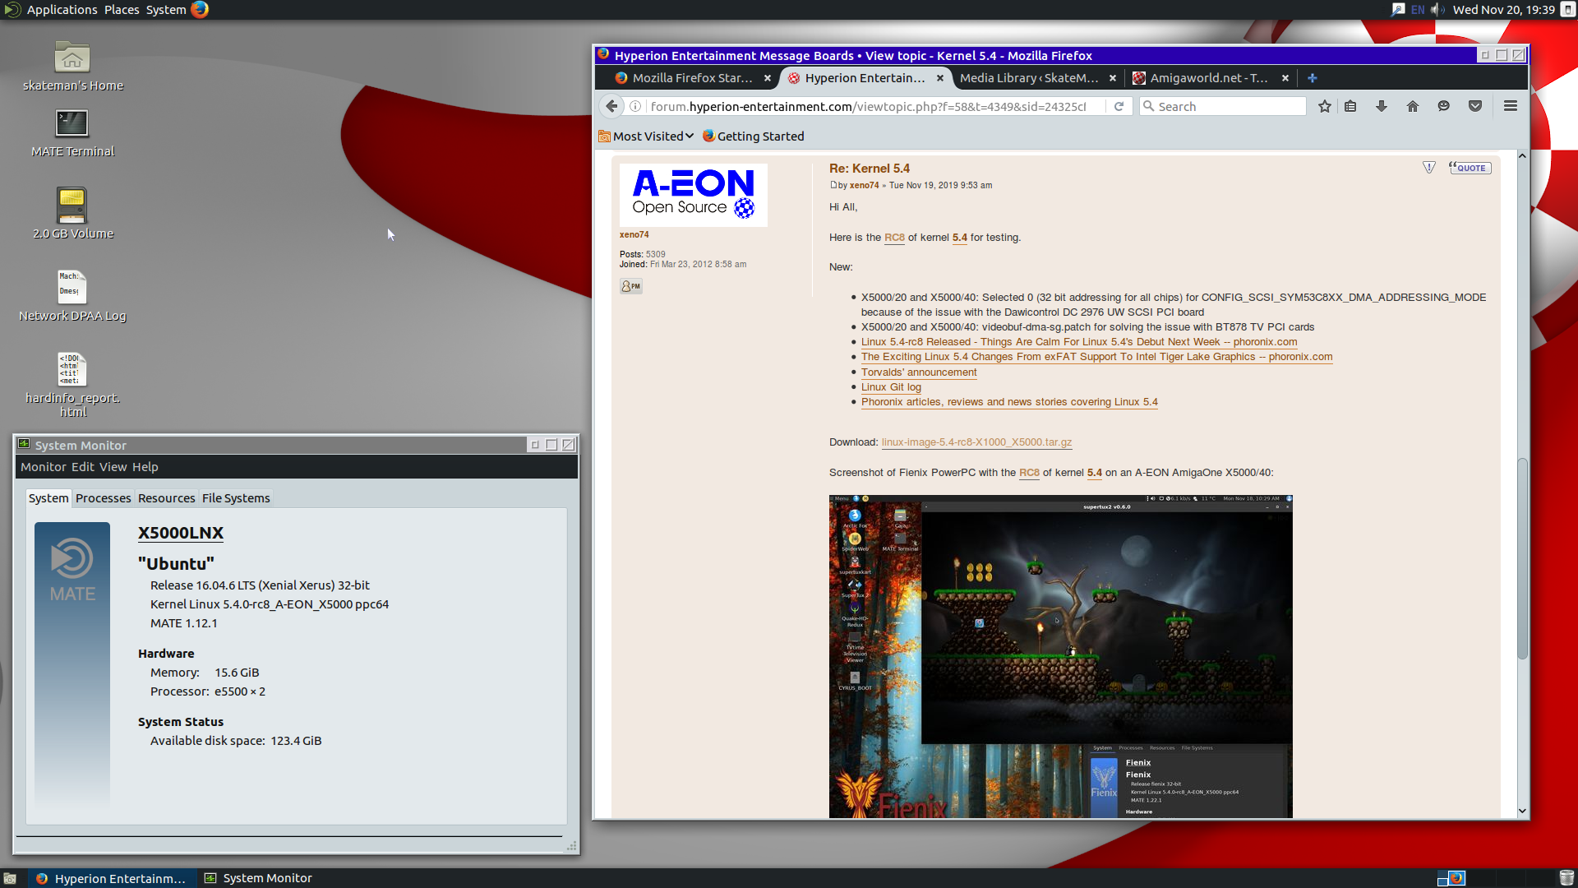Open Applications menu in top panel
The height and width of the screenshot is (888, 1578).
[62, 10]
